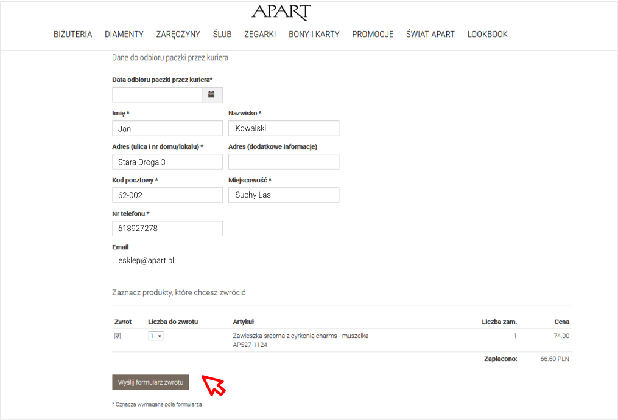Screen dimensions: 618x420
Task: Visit ŚWIAT APART section
Action: 430,34
